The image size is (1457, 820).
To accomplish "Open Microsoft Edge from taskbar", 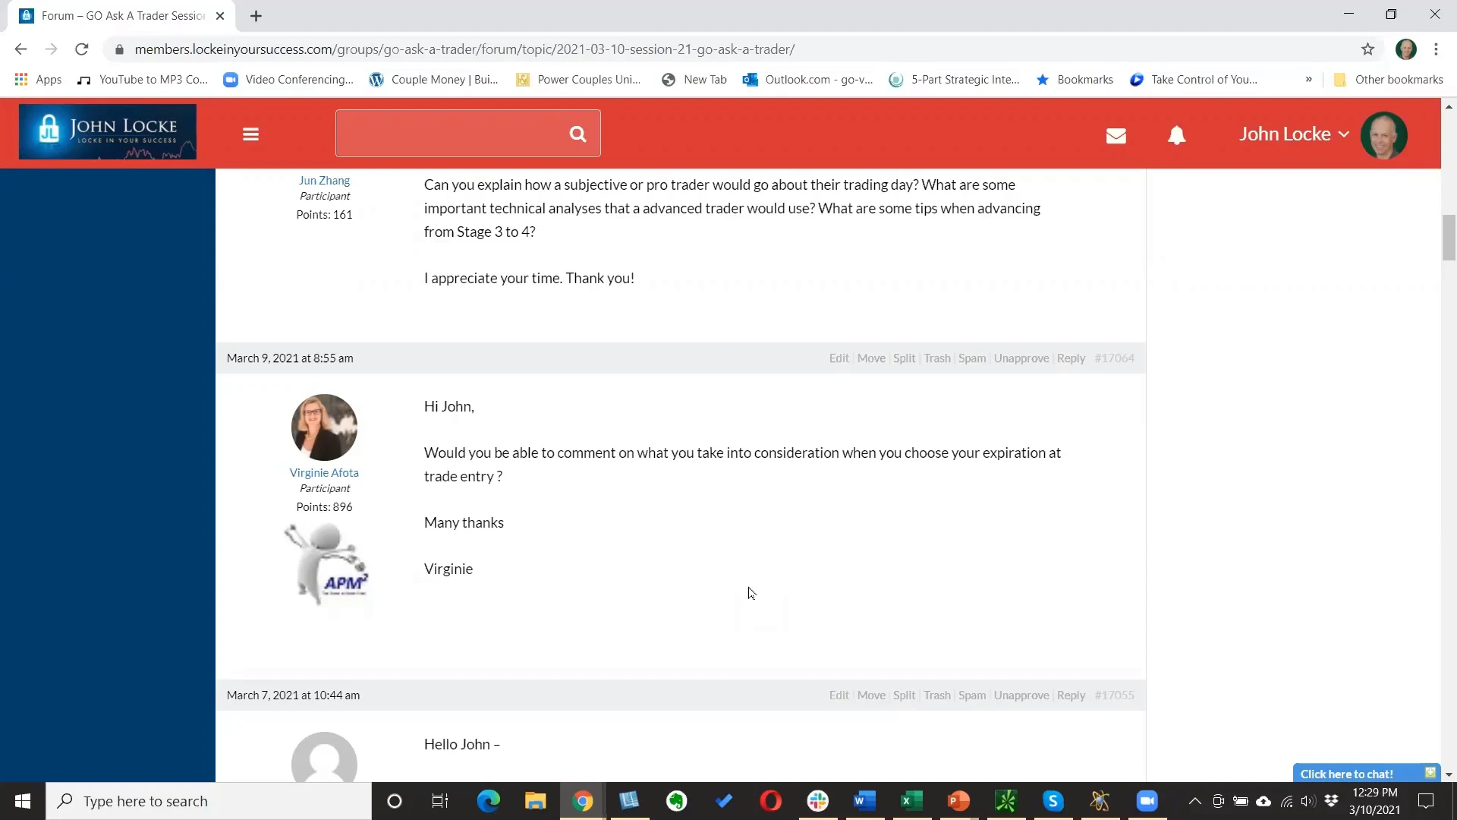I will click(x=488, y=801).
